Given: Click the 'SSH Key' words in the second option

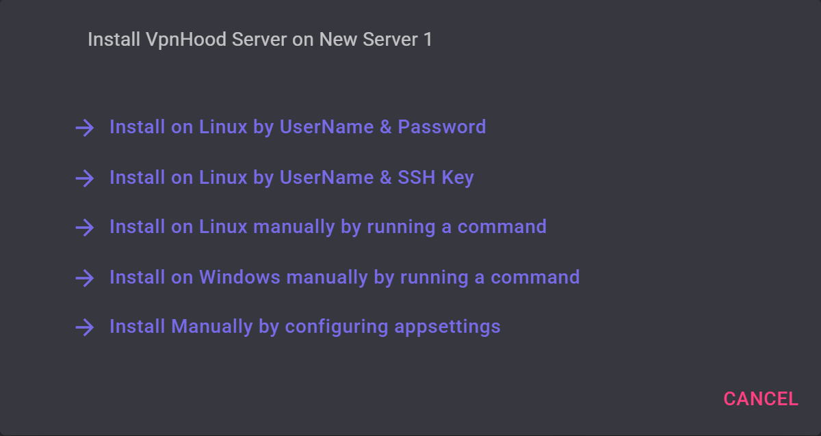Looking at the screenshot, I should [x=436, y=178].
